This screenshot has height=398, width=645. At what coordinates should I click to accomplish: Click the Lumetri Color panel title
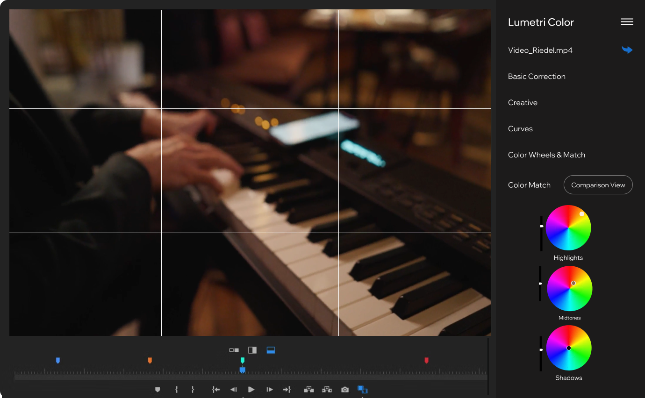point(541,22)
